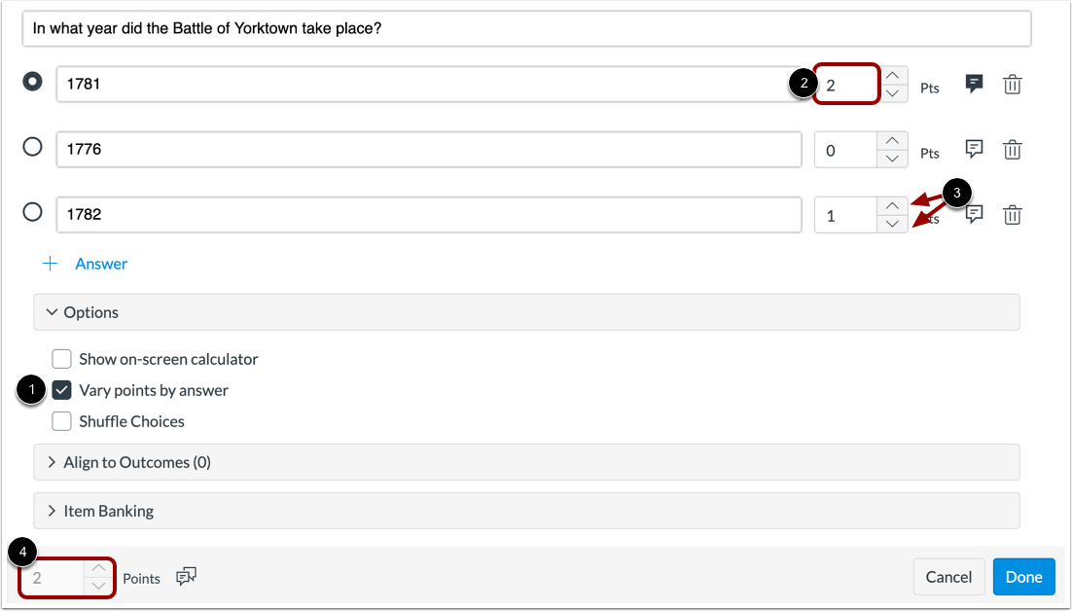1072x611 pixels.
Task: Open feedback comment icon for answer 1776
Action: [974, 149]
